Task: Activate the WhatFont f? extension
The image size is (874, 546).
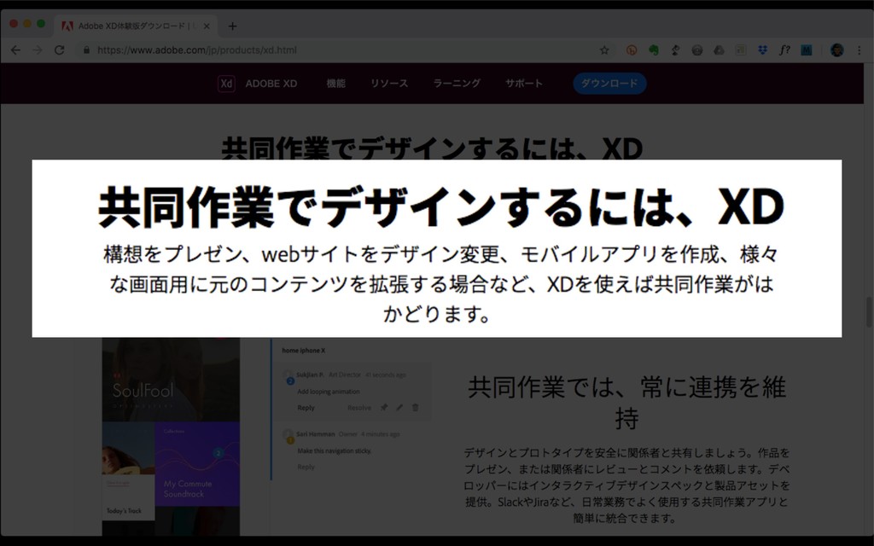Action: (784, 50)
